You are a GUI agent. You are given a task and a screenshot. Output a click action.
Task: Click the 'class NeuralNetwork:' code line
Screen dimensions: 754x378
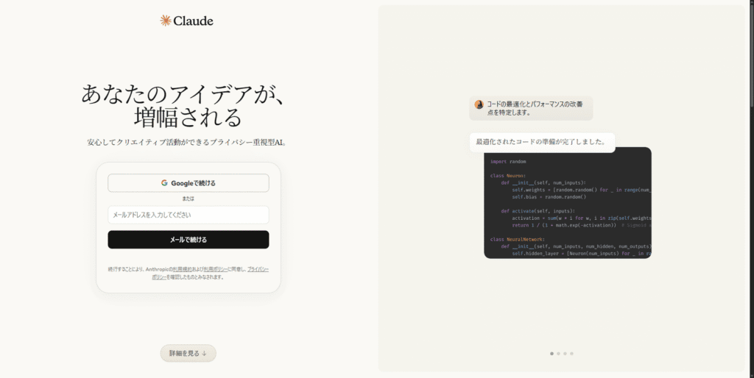coord(518,239)
